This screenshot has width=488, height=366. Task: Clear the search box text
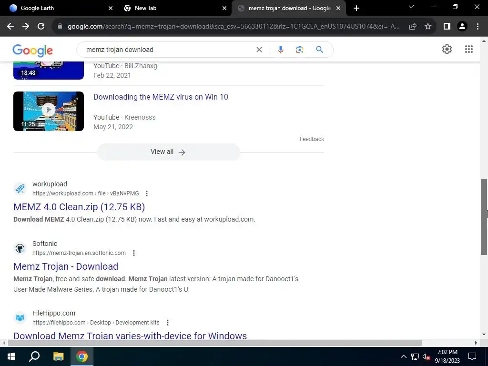tap(259, 50)
